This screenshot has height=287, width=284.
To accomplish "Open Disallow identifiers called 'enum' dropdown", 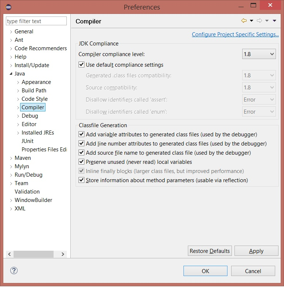I will coord(259,111).
